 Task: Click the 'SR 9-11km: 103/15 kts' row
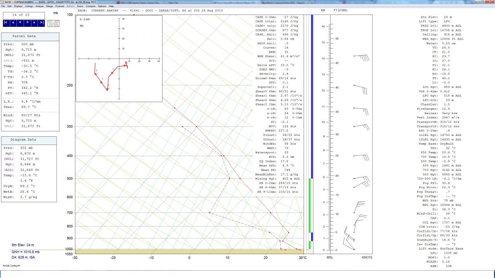coord(277,192)
